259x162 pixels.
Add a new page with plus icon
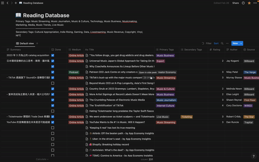coord(16,3)
